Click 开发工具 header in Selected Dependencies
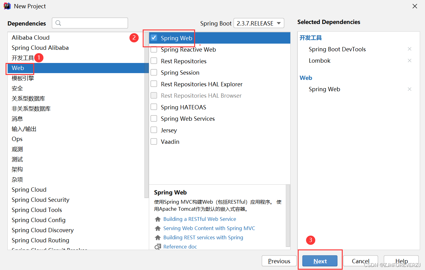The height and width of the screenshot is (270, 425). point(311,38)
